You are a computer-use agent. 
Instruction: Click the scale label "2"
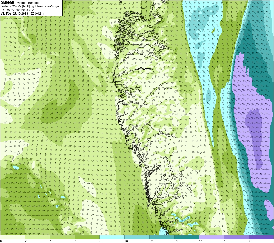point(26,241)
